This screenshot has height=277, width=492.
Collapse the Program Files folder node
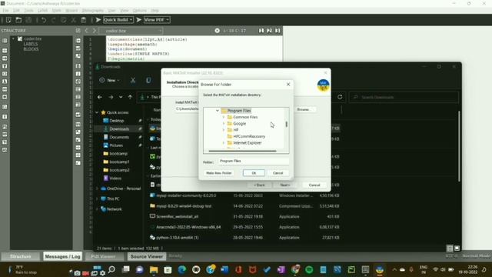217,111
